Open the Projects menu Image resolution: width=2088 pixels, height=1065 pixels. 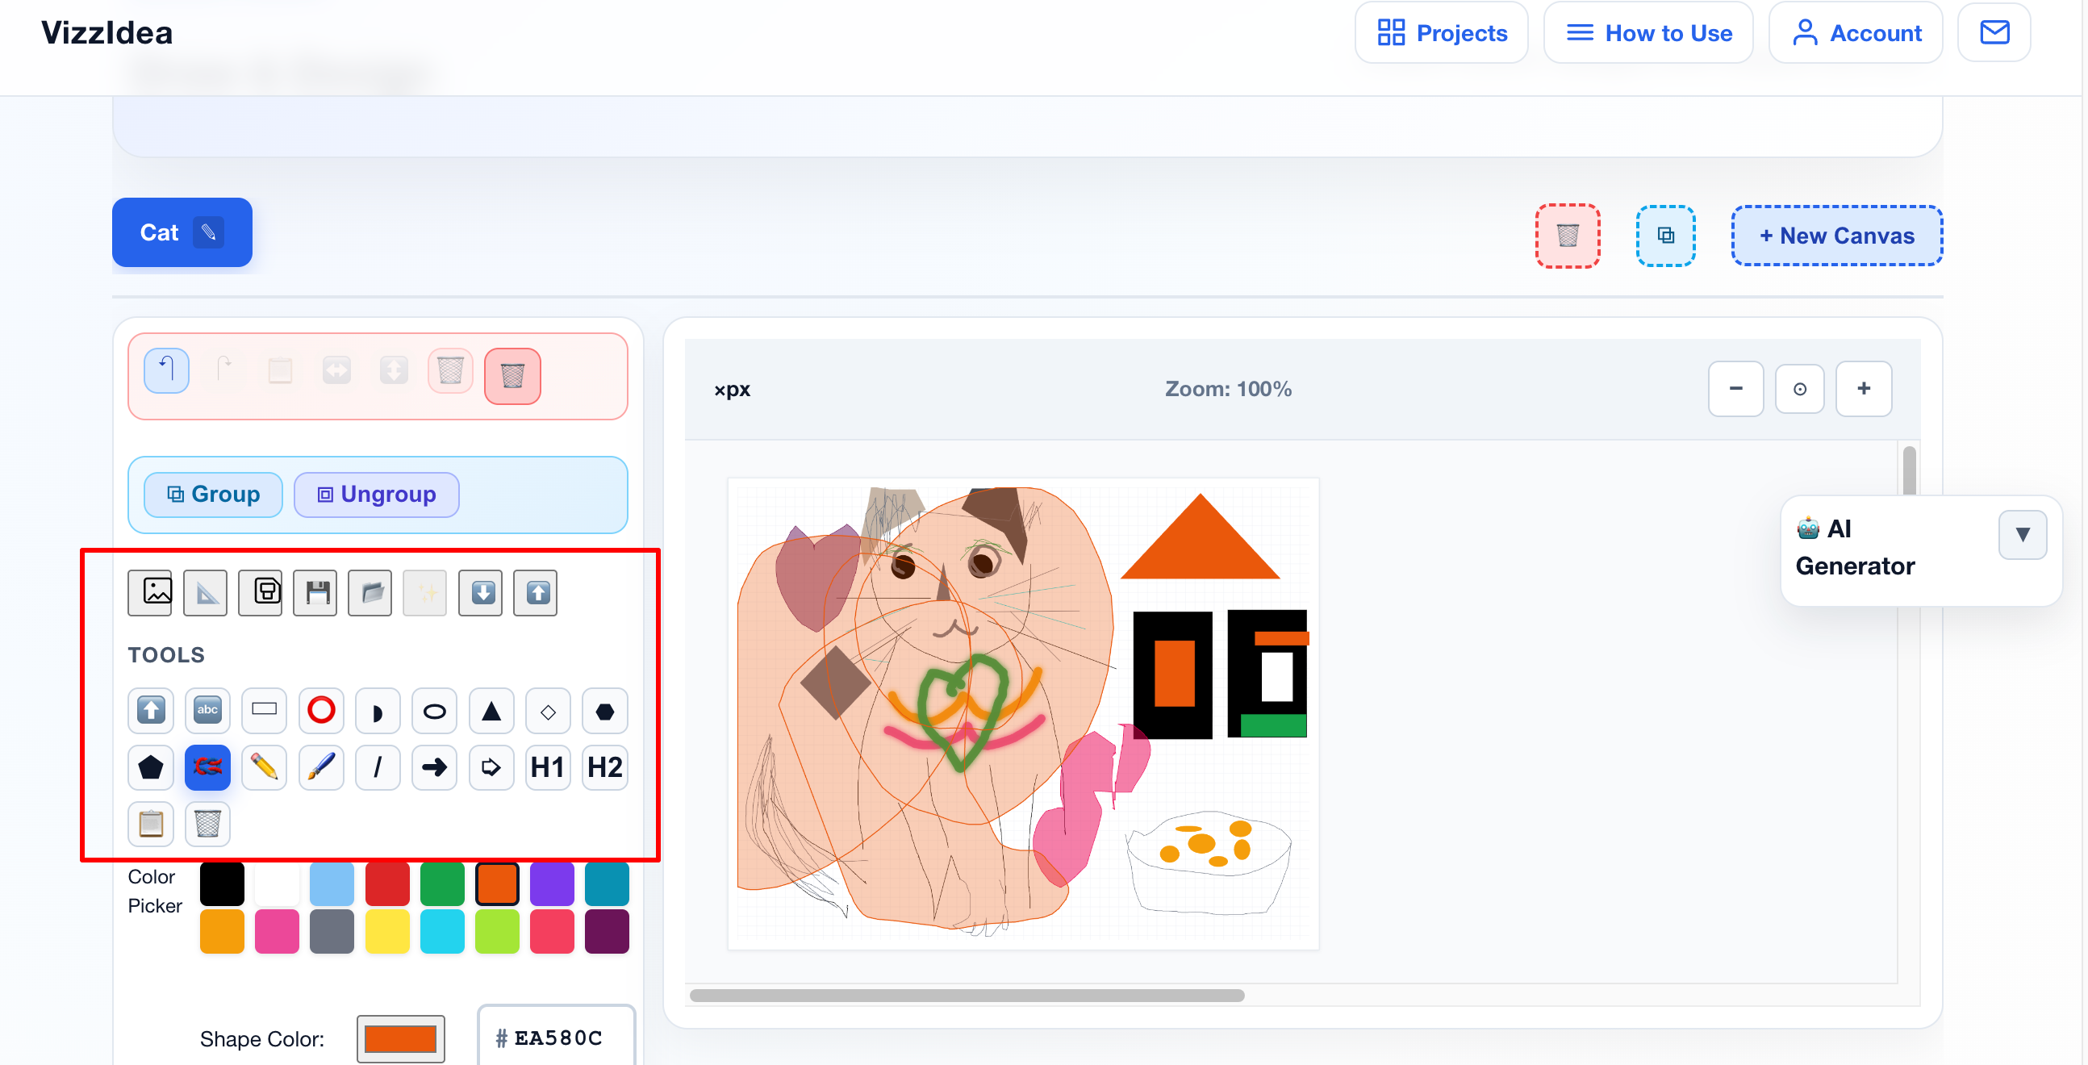(x=1441, y=32)
